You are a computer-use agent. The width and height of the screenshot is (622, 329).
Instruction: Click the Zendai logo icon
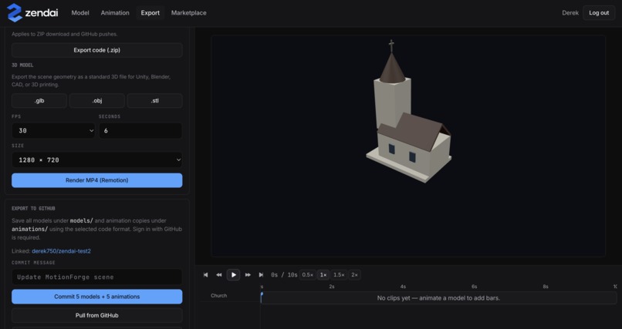15,12
